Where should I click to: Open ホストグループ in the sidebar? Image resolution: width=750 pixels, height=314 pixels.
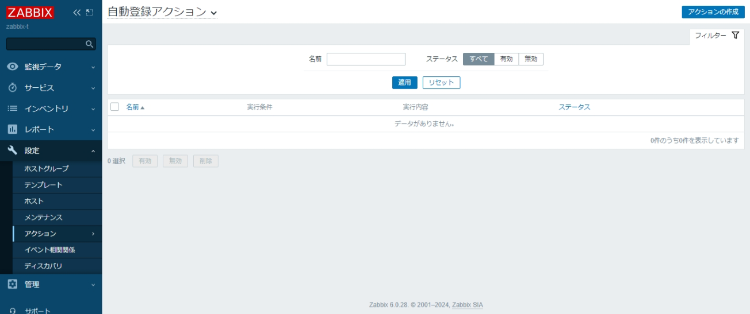tap(57, 169)
